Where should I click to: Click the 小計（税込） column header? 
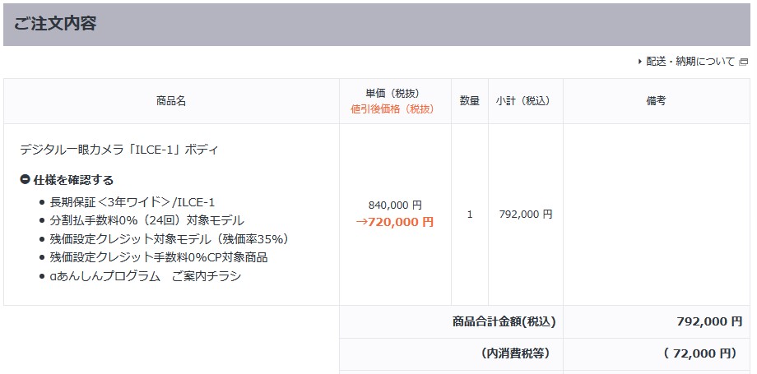coord(526,101)
